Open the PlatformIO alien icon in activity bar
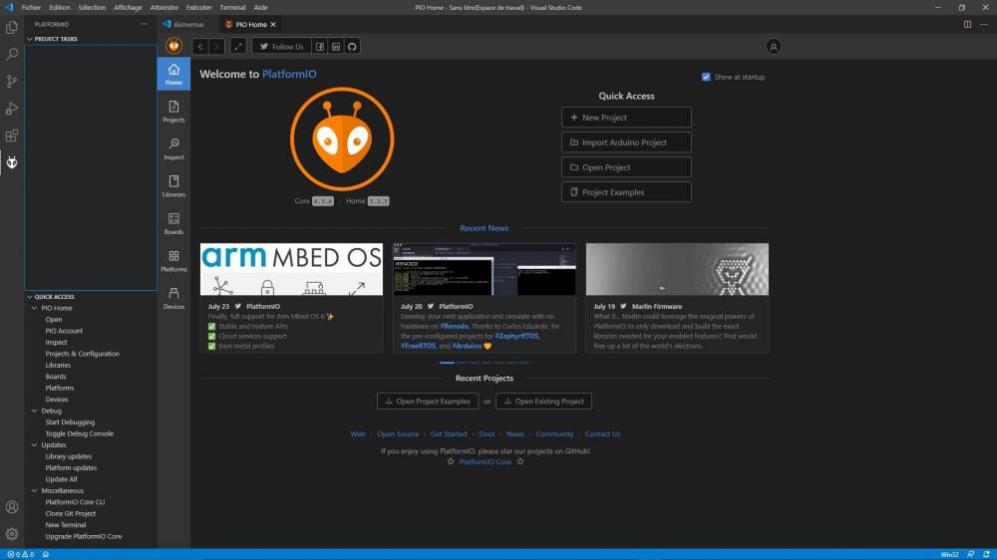 [x=12, y=162]
